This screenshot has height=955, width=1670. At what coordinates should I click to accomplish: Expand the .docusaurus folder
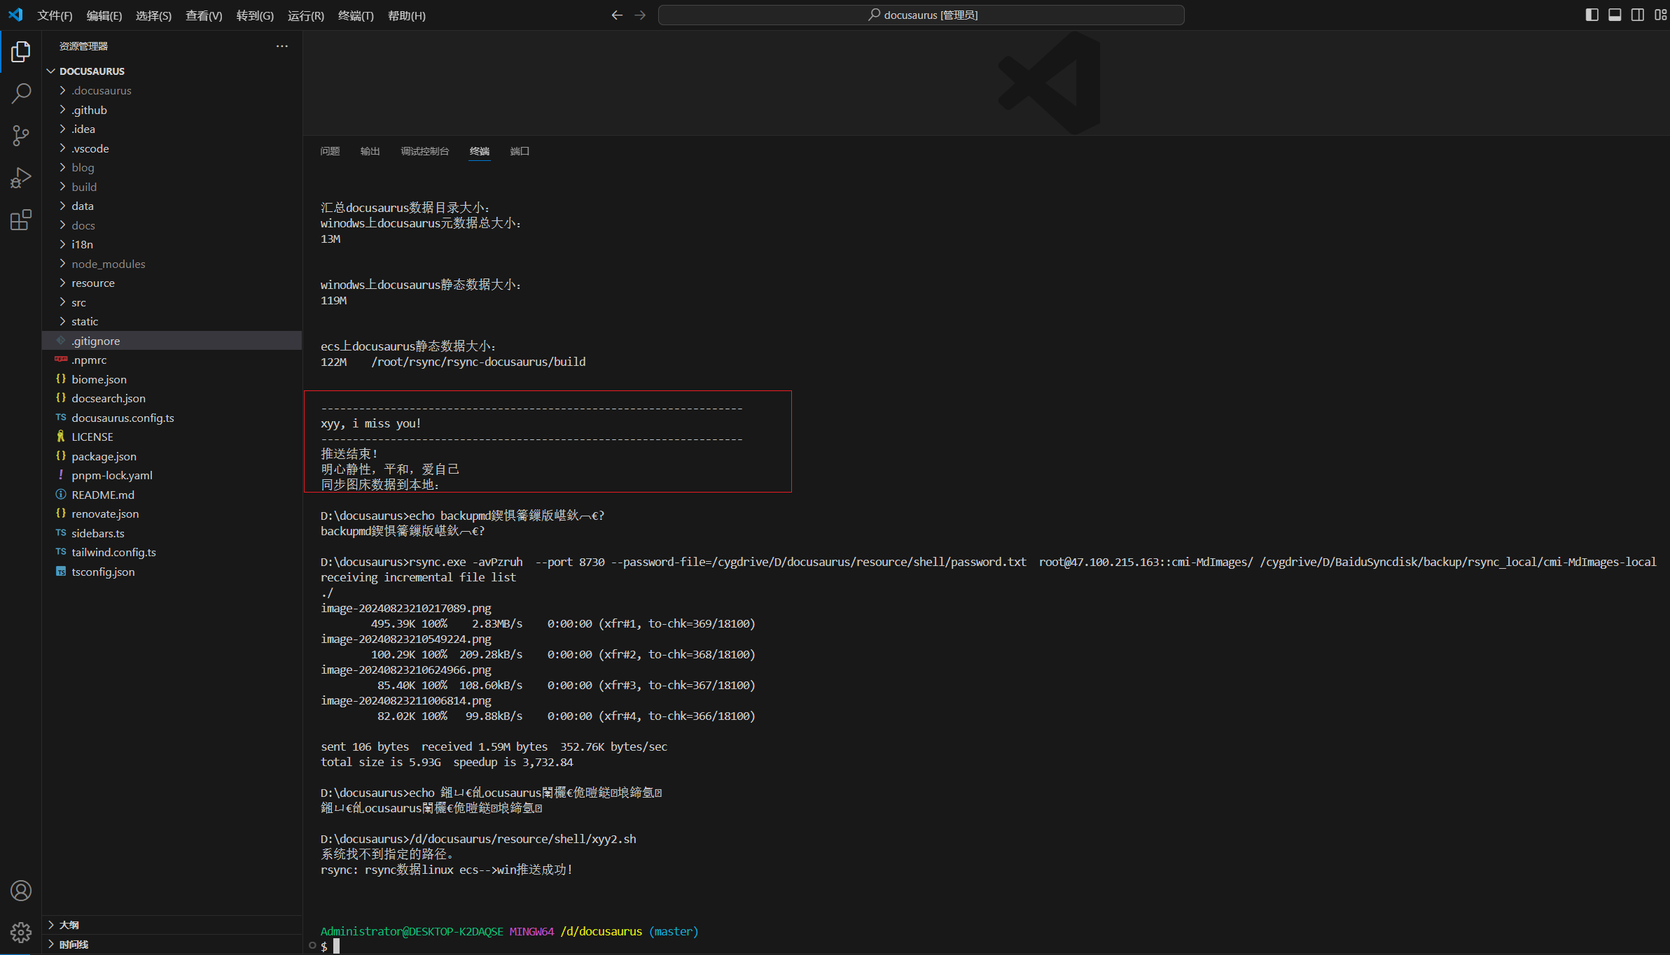tap(172, 90)
